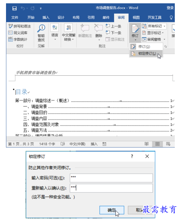Viewport: 179px width, 219px height.
Task: Open TOC entry 二、调查目的
Action: click(98, 113)
